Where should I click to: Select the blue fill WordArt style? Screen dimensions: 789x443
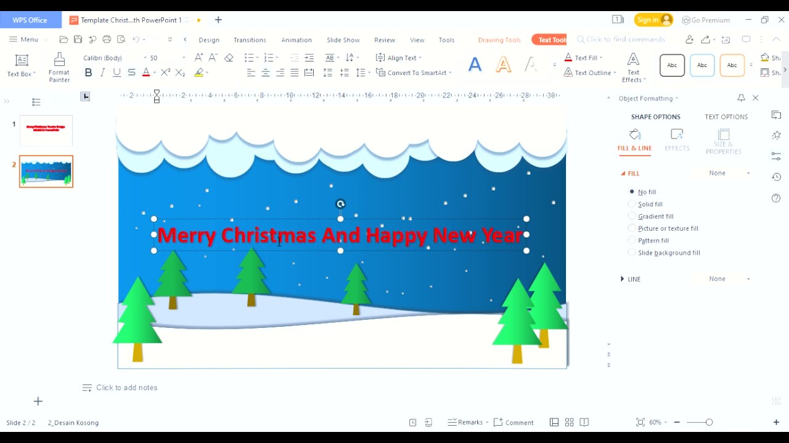click(x=475, y=65)
